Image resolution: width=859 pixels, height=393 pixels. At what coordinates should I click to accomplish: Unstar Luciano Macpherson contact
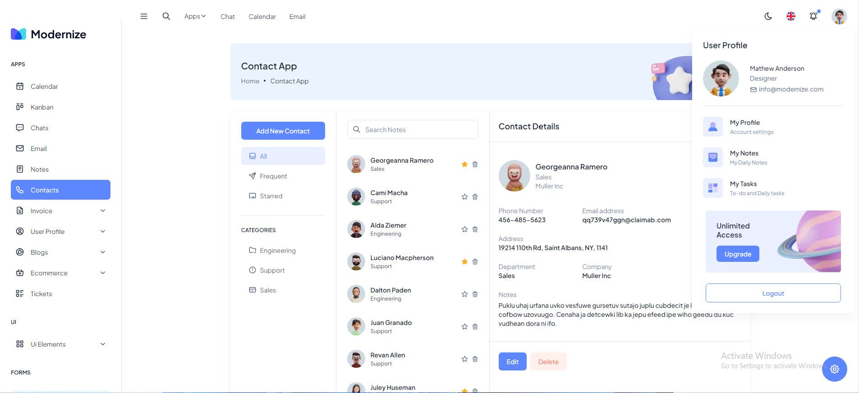(x=464, y=262)
